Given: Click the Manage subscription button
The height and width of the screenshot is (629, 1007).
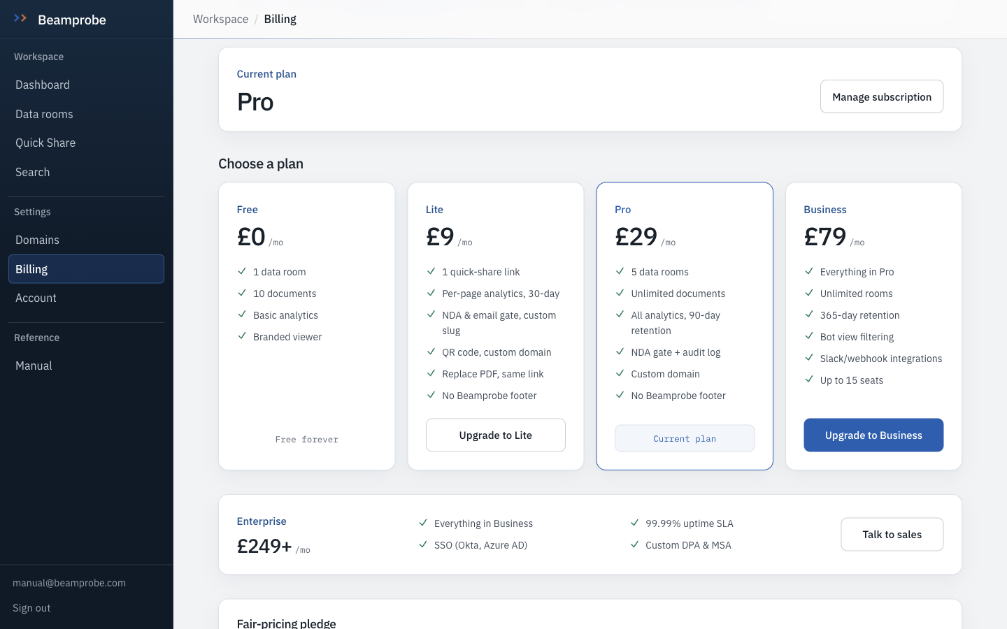Looking at the screenshot, I should coord(882,96).
